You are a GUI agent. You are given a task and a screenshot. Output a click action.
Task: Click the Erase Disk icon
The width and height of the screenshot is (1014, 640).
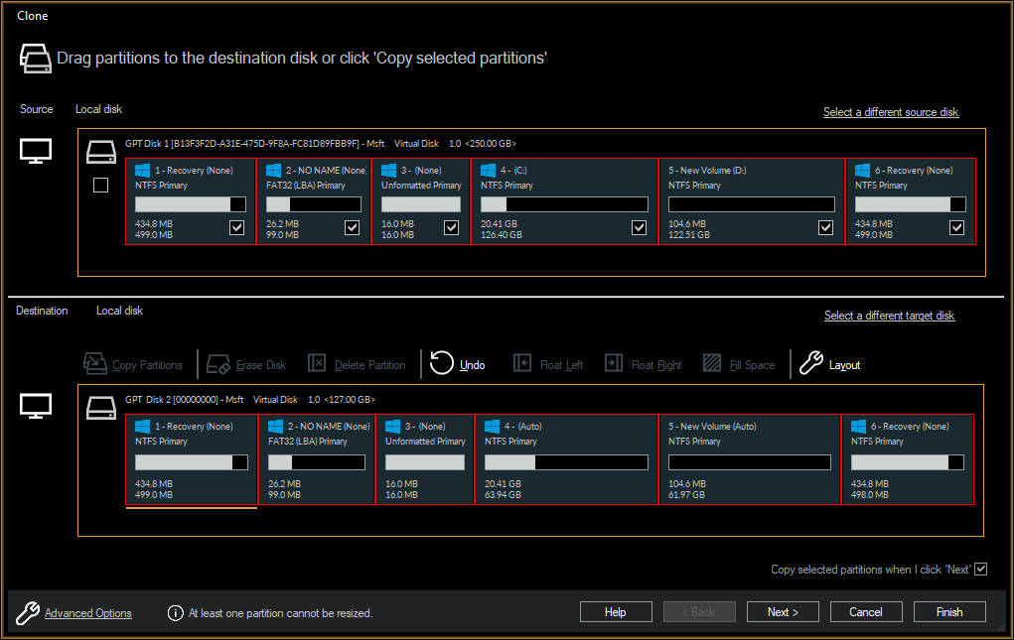(x=219, y=363)
